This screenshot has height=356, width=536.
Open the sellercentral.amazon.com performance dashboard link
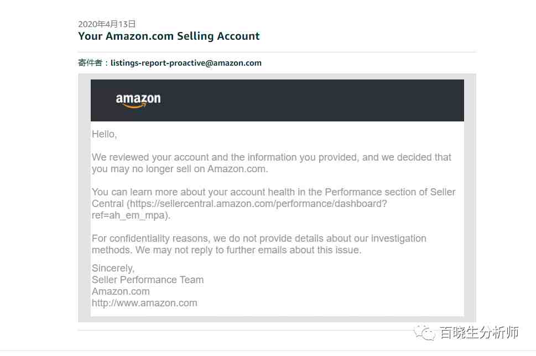(x=258, y=204)
